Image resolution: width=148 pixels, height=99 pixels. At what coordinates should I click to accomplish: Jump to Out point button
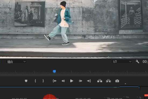pyautogui.click(x=89, y=81)
